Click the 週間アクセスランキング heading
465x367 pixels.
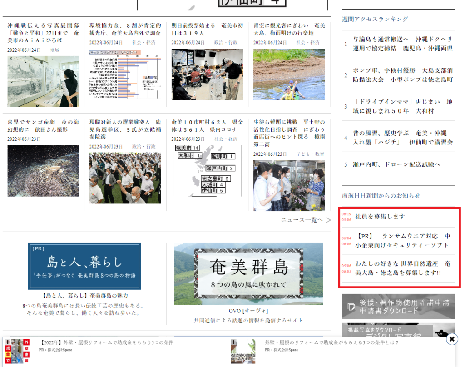tap(375, 19)
